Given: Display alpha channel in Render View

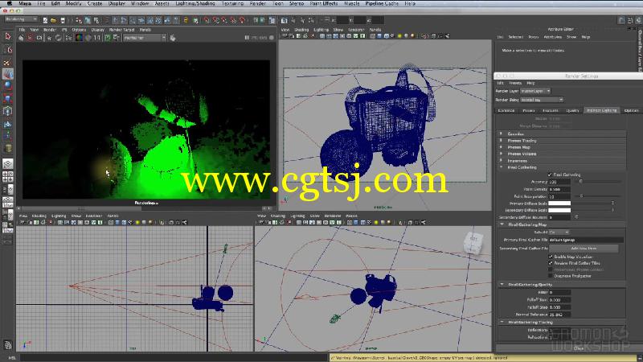Looking at the screenshot, I should coord(88,38).
